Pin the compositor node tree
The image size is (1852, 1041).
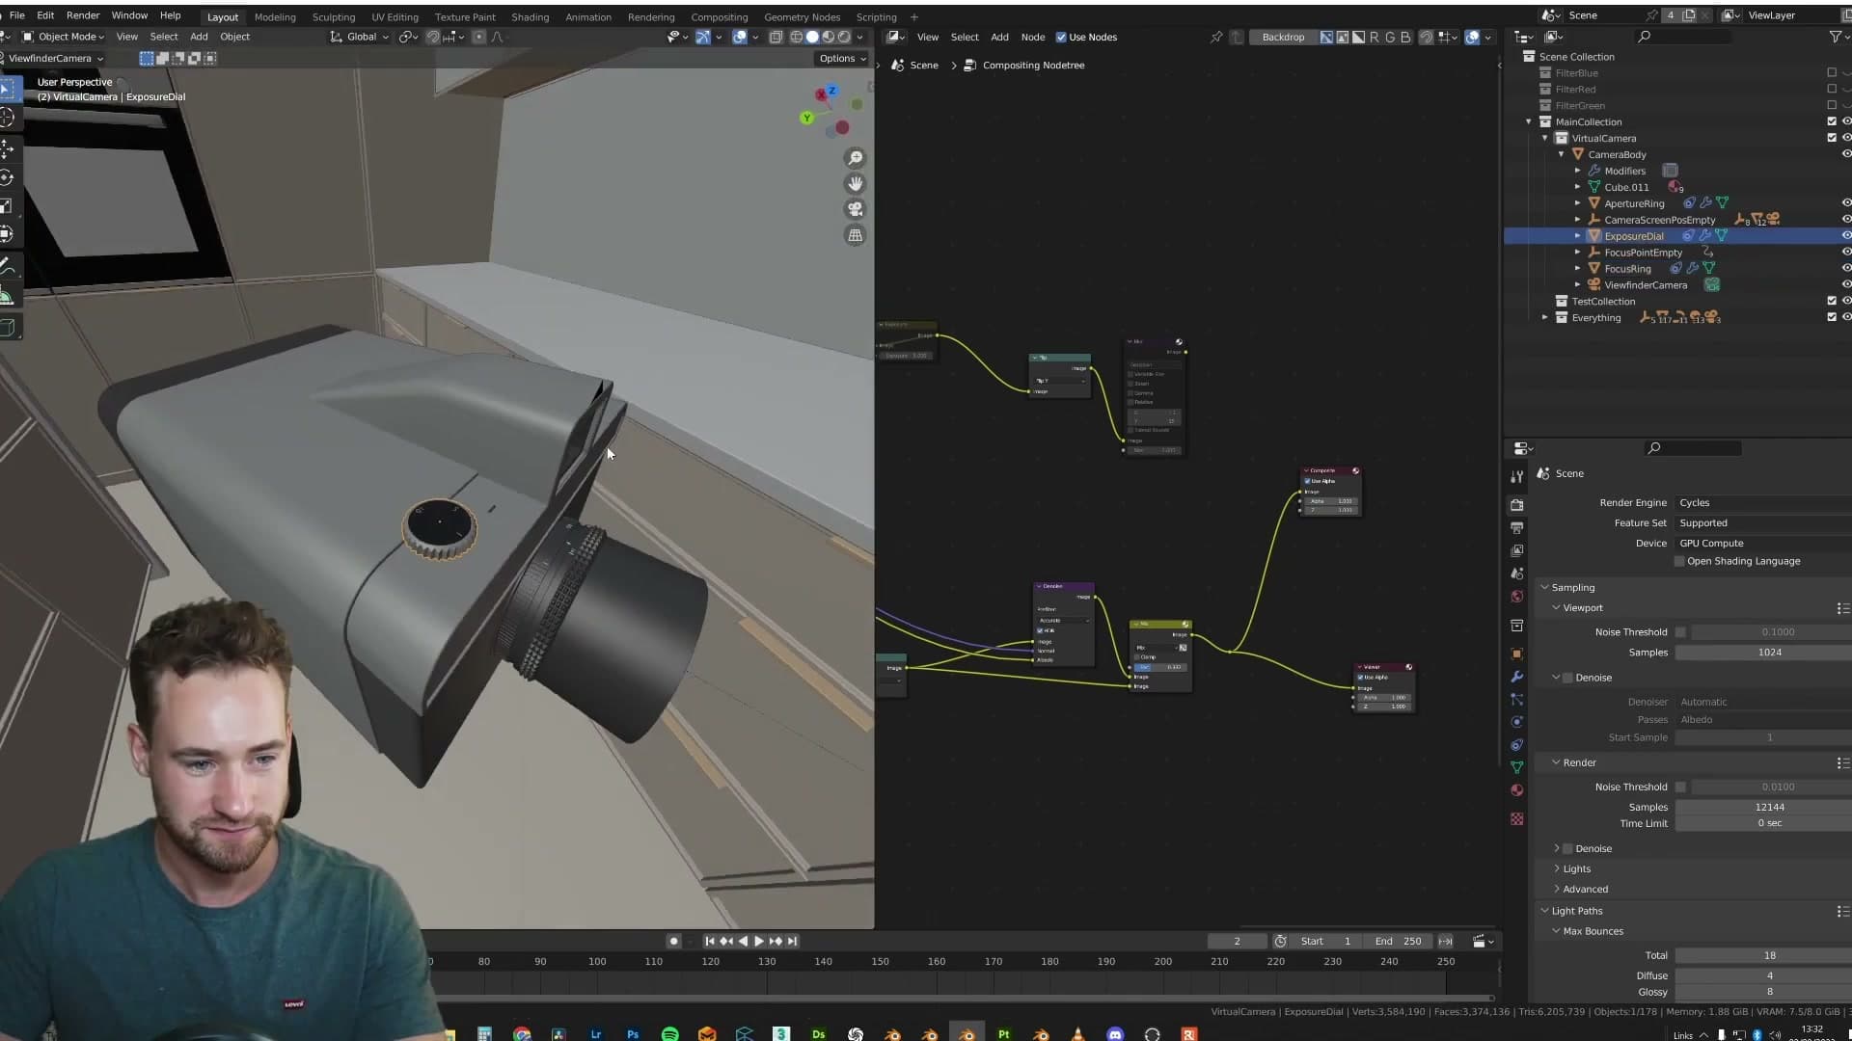coord(1216,38)
